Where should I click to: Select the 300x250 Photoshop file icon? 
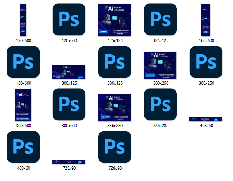(206, 62)
